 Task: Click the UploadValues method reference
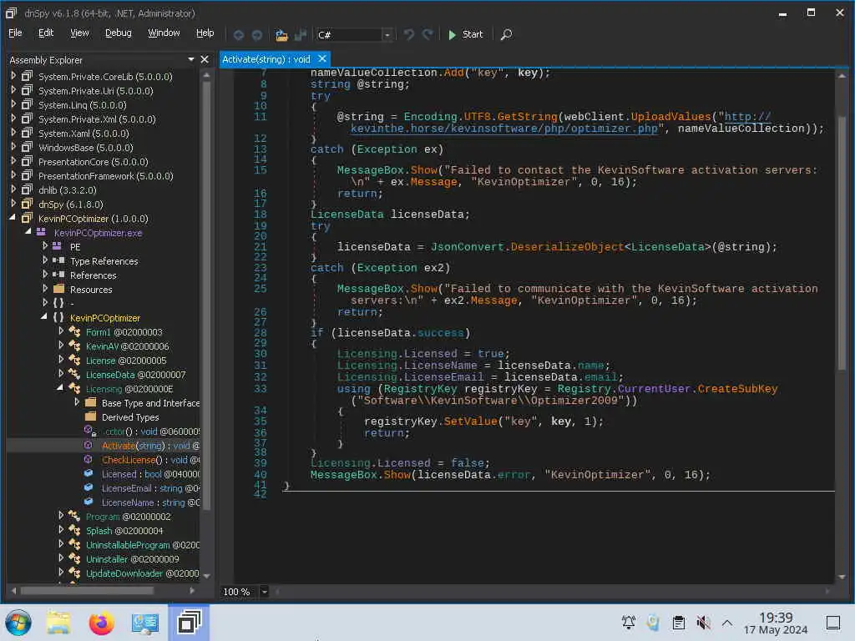click(670, 117)
